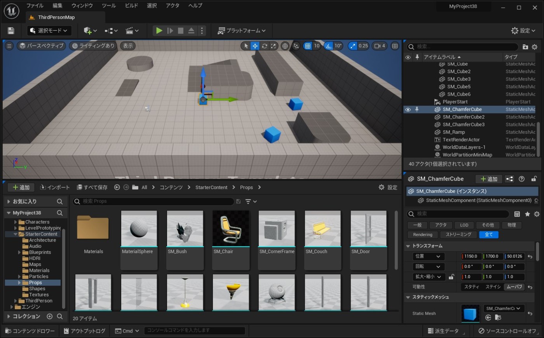Open the Outliner settings gear
This screenshot has height=338, width=544.
(535, 47)
